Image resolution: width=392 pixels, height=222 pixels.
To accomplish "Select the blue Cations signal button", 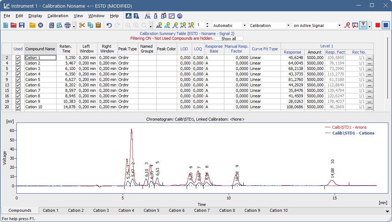I will (386, 25).
